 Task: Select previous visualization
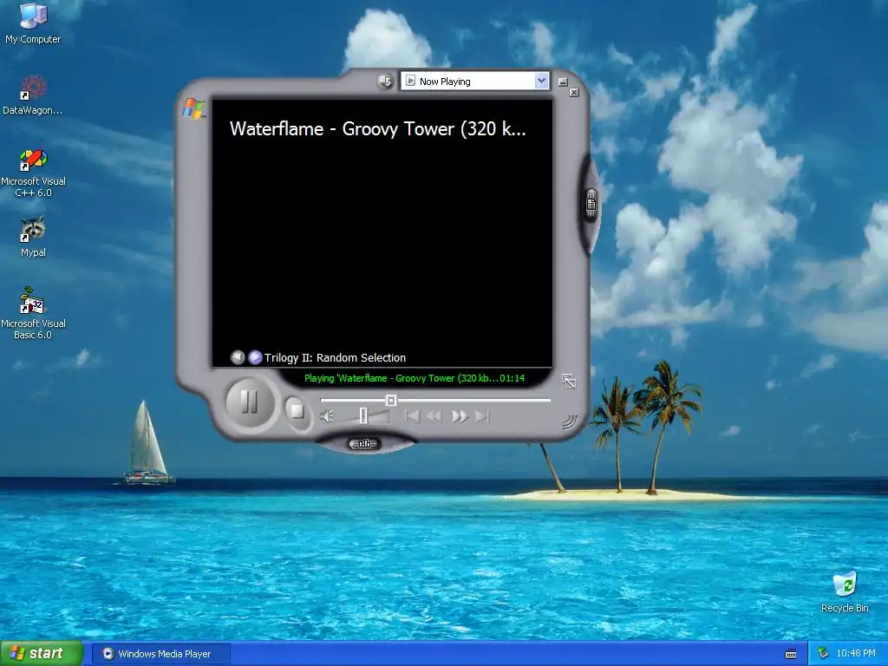pos(238,357)
